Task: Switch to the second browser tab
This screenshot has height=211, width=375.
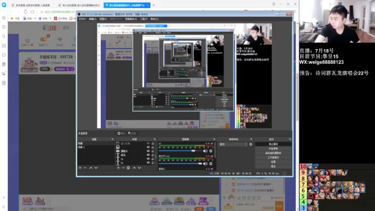Action: (x=79, y=5)
